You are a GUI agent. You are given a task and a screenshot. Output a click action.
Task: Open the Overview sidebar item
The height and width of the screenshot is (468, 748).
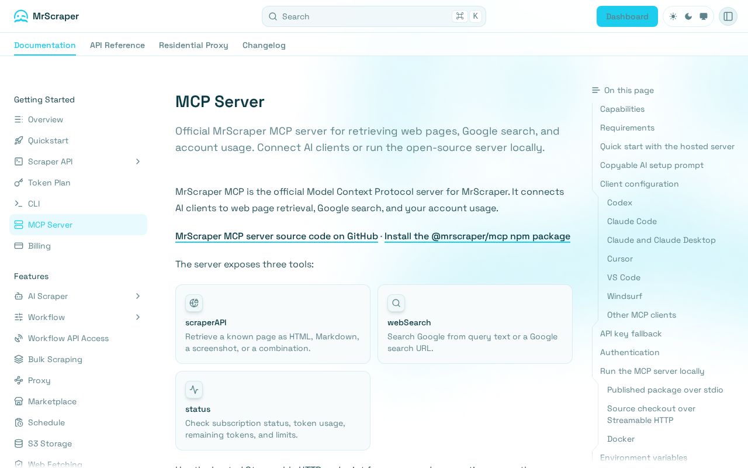click(78, 119)
